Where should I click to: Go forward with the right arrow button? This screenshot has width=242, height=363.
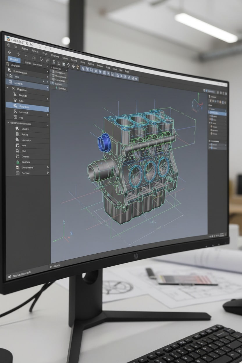18,54
